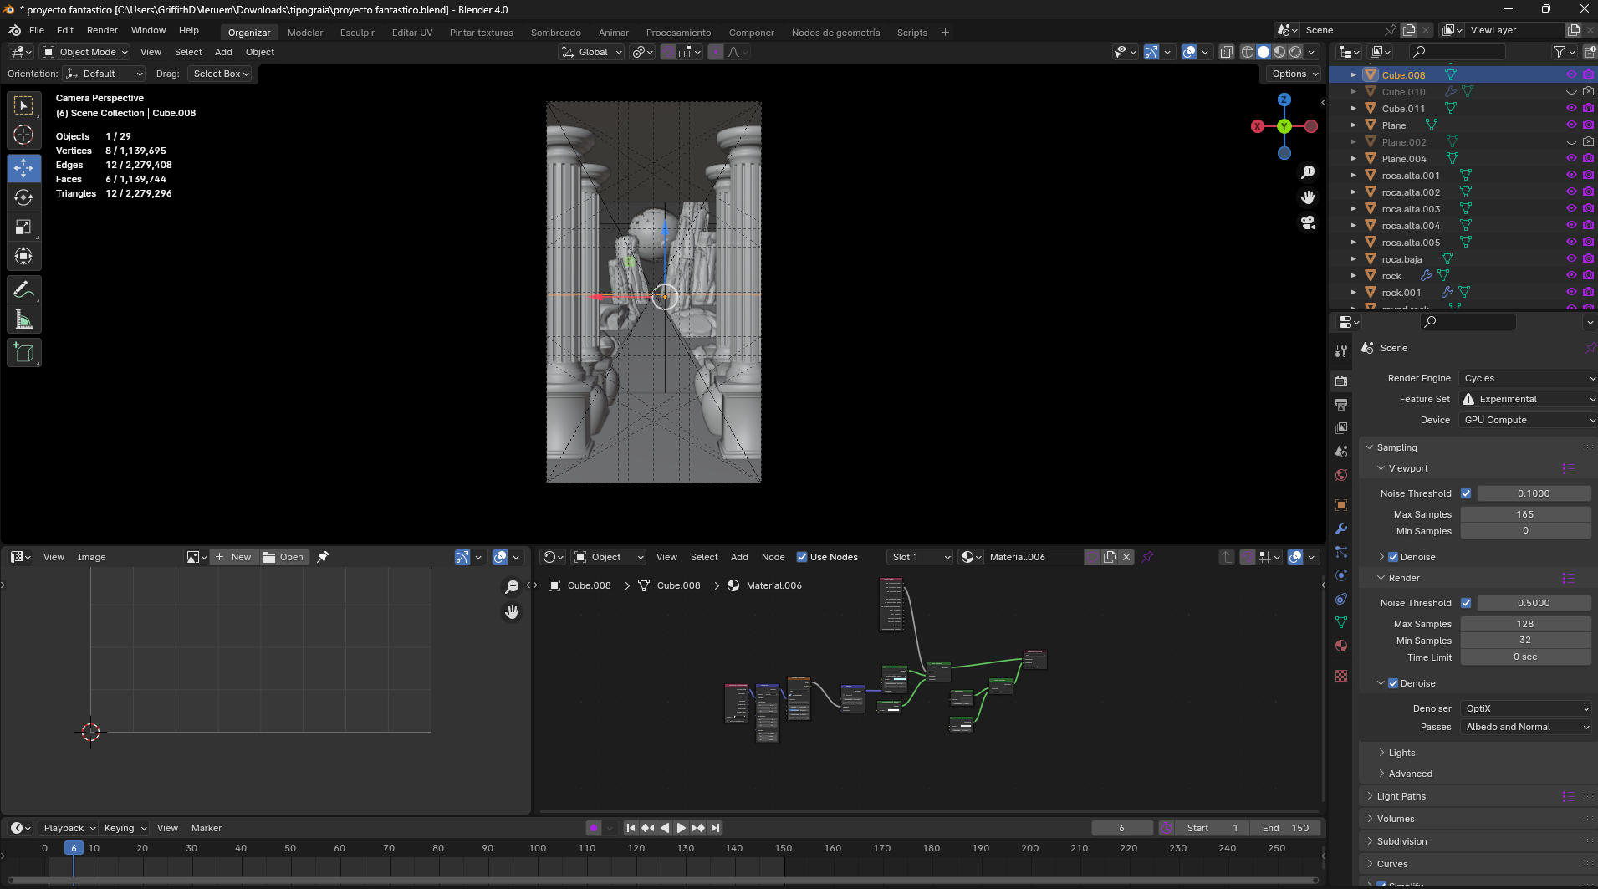Image resolution: width=1598 pixels, height=889 pixels.
Task: Open the Keying popover in timeline
Action: pyautogui.click(x=125, y=828)
